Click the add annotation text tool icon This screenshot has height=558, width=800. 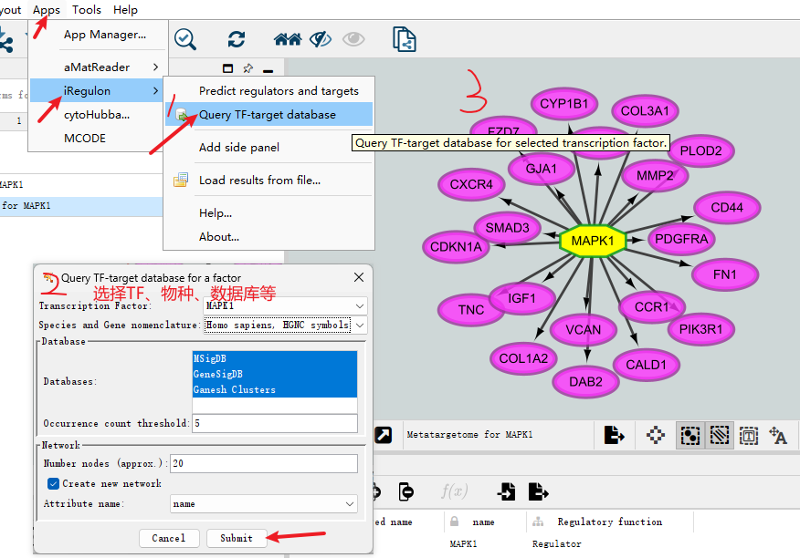coord(777,435)
